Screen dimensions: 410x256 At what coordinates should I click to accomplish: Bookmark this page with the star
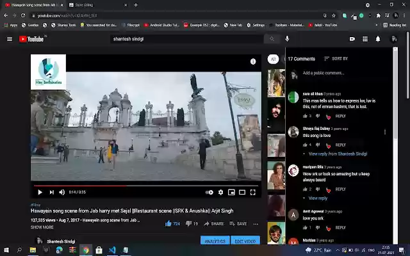334,15
